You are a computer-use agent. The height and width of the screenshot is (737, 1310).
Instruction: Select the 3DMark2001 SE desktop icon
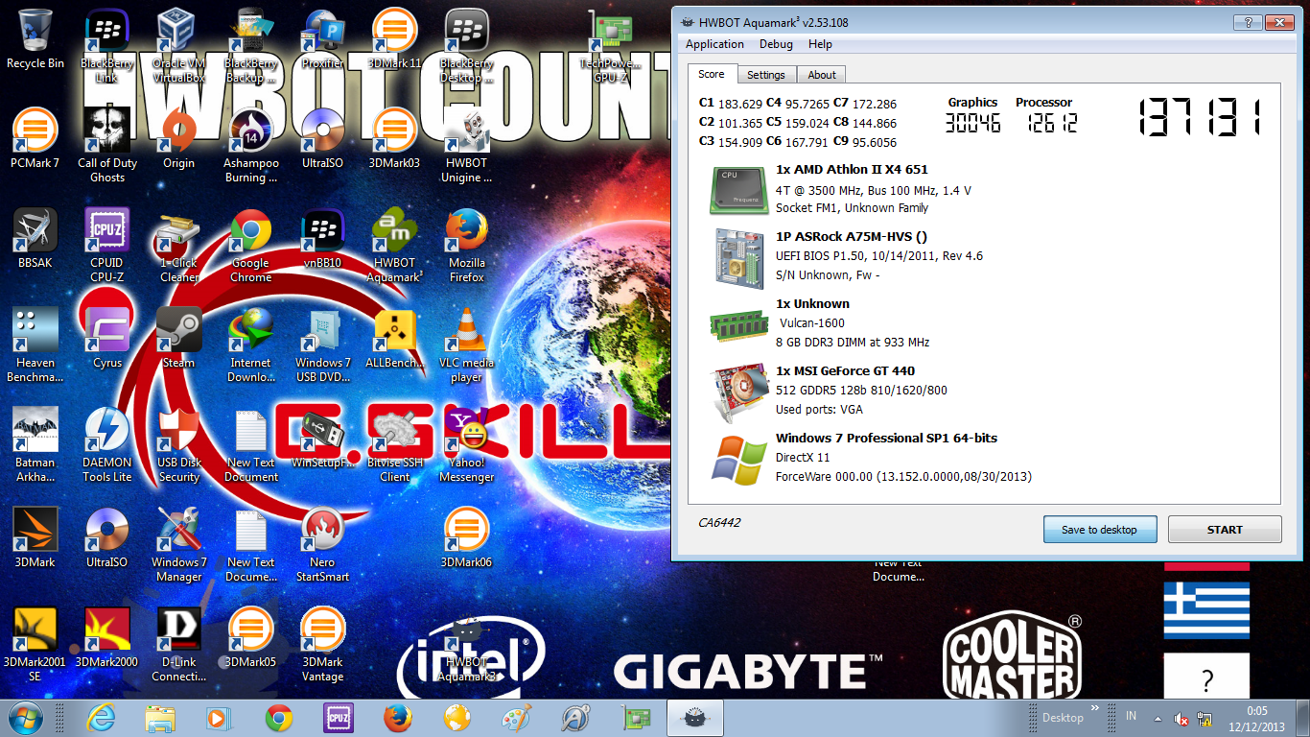click(x=35, y=644)
